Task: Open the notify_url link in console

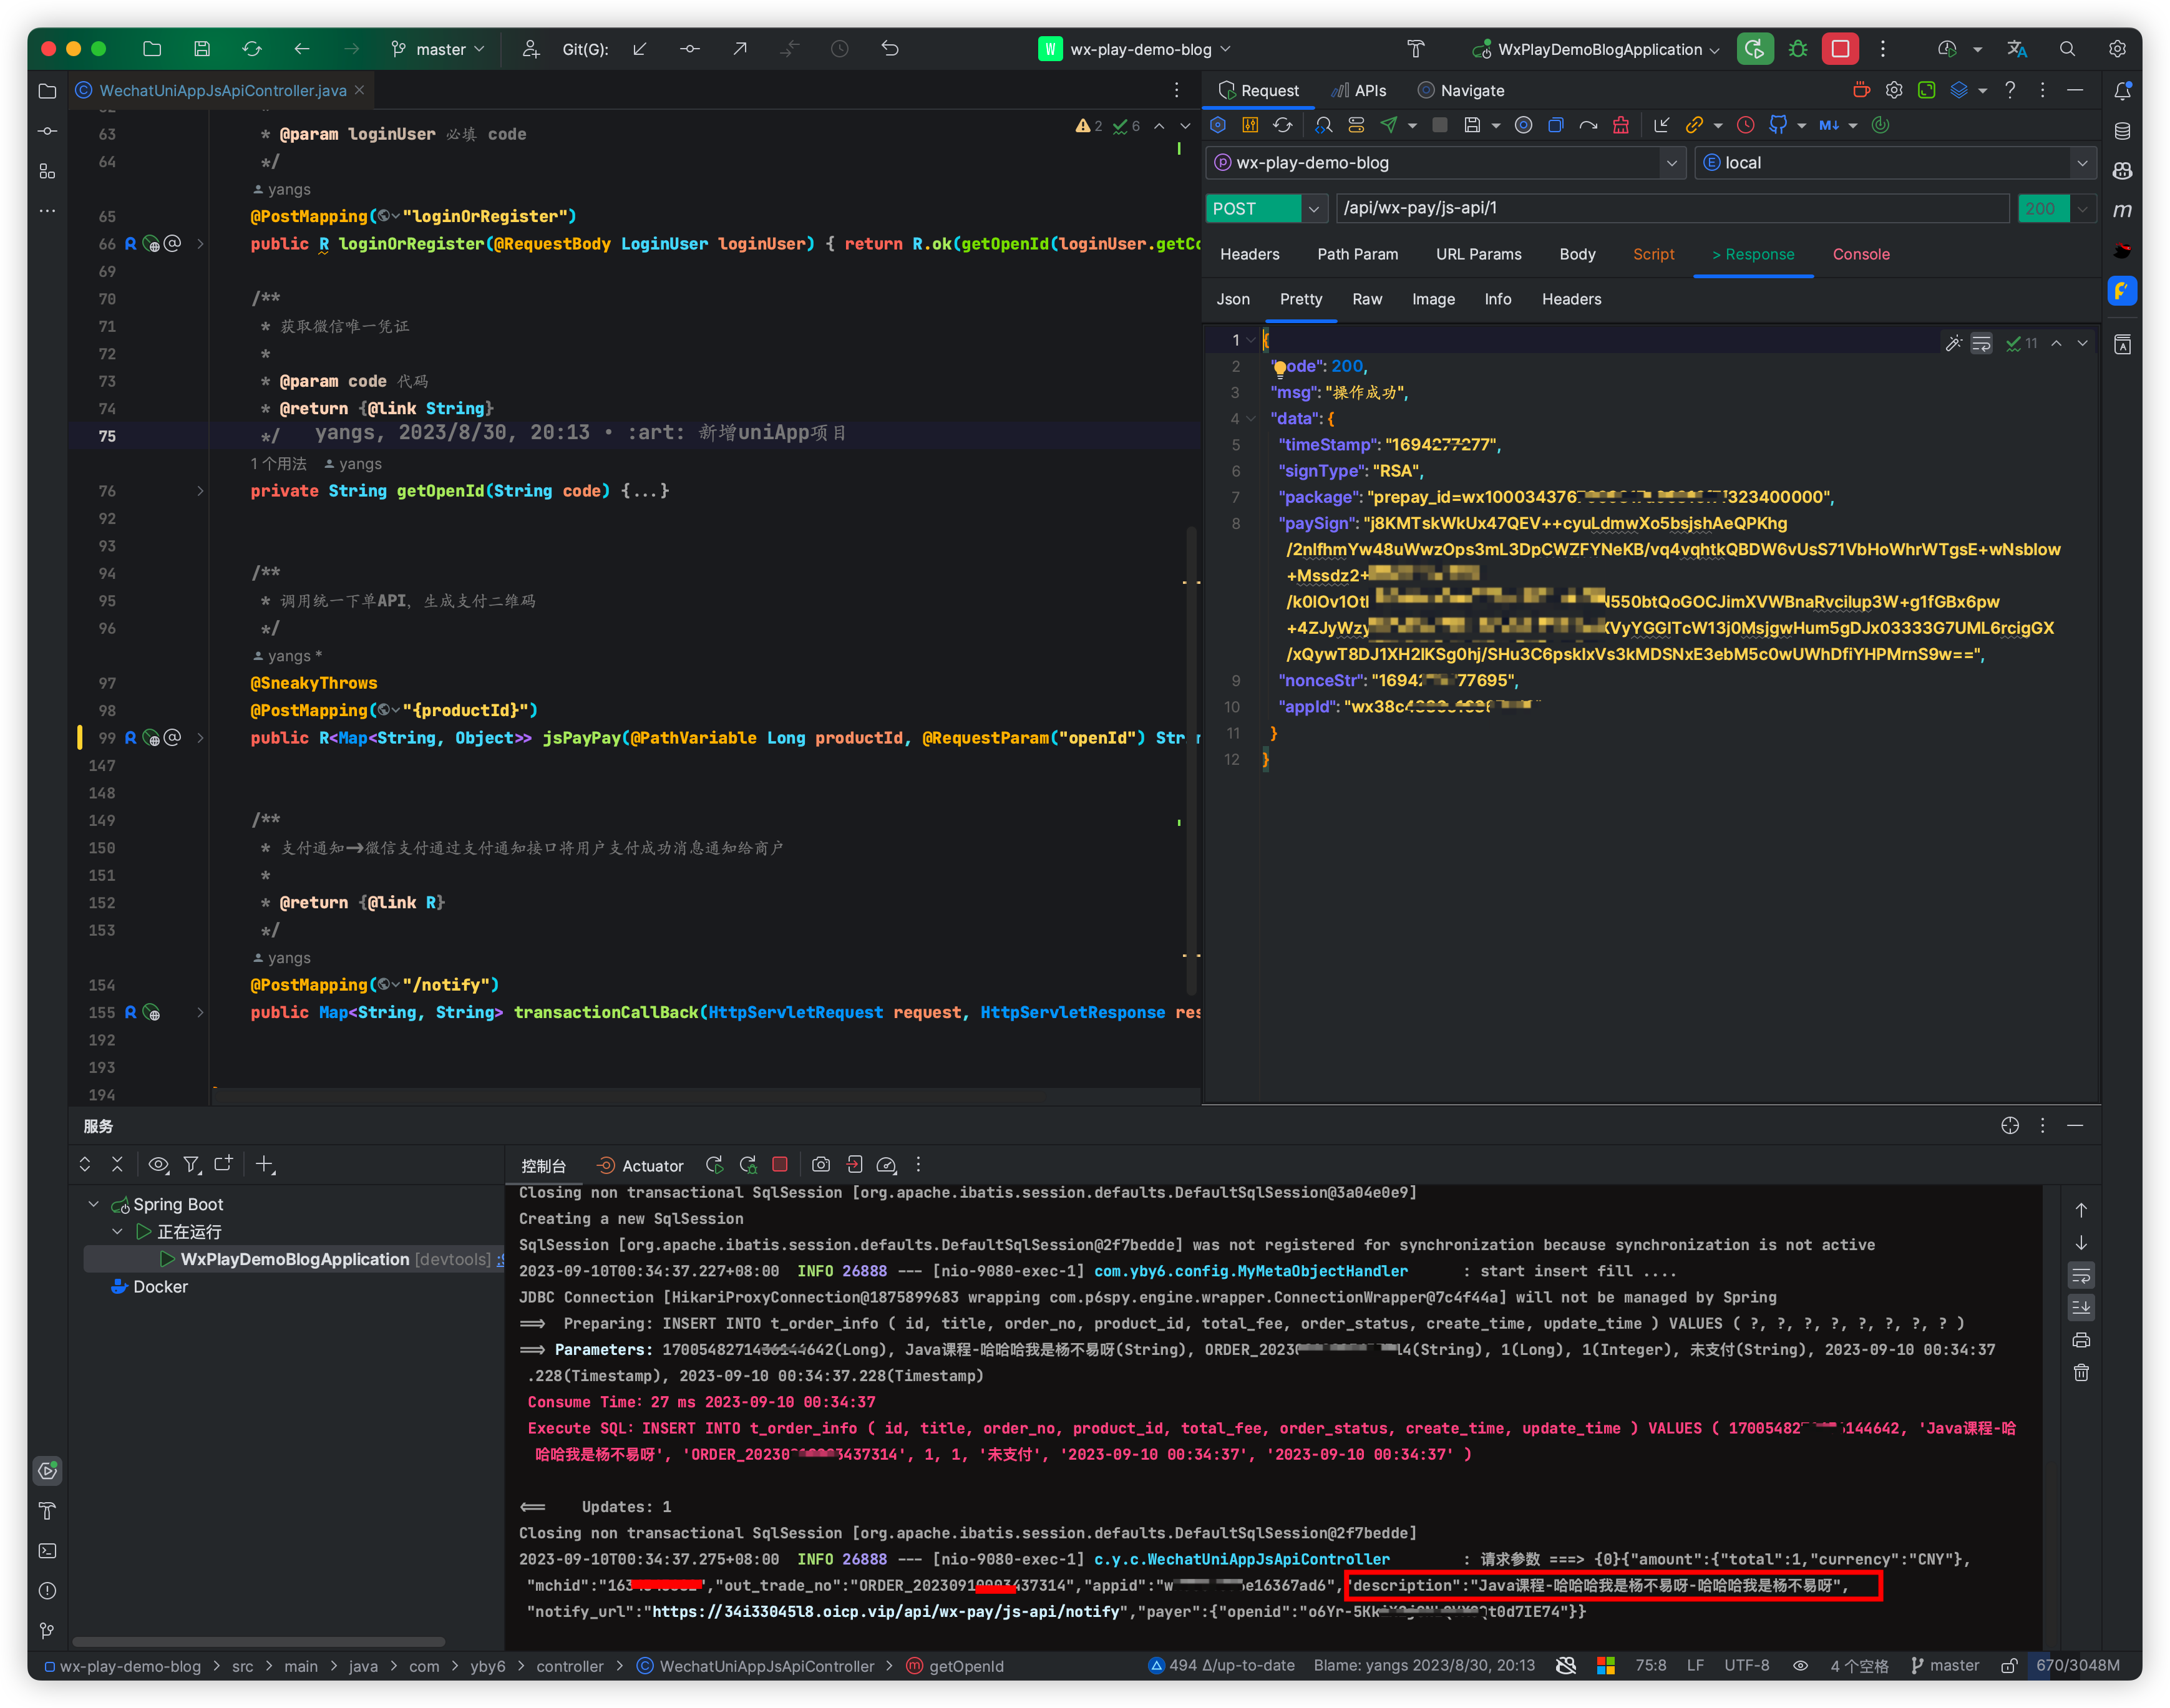Action: (885, 1612)
